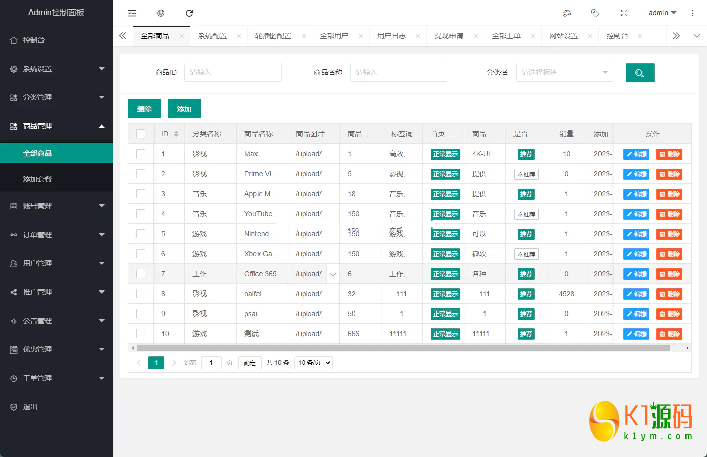Tick the checkbox for row ID 8
Image resolution: width=707 pixels, height=457 pixels.
(x=141, y=294)
